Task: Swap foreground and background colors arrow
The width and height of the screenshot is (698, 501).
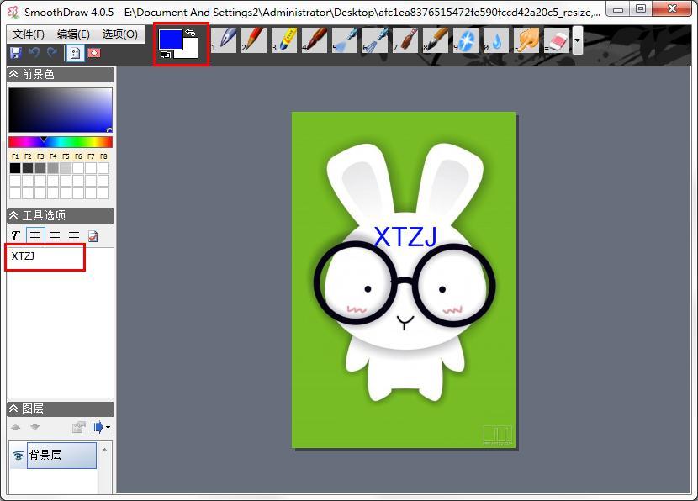Action: (x=191, y=33)
